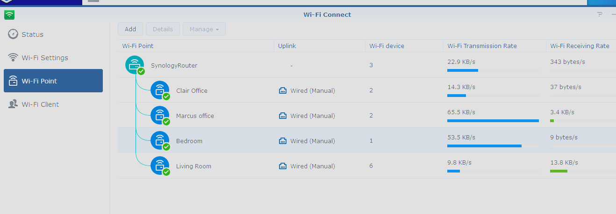The width and height of the screenshot is (616, 214).
Task: Click the wired uplink icon for Living Room
Action: [282, 166]
